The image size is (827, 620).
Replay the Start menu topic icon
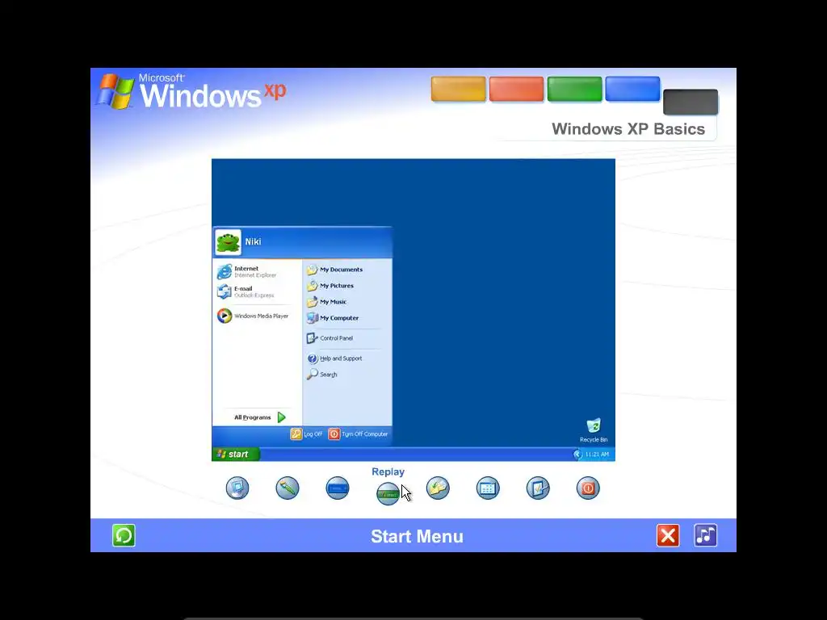click(x=388, y=493)
